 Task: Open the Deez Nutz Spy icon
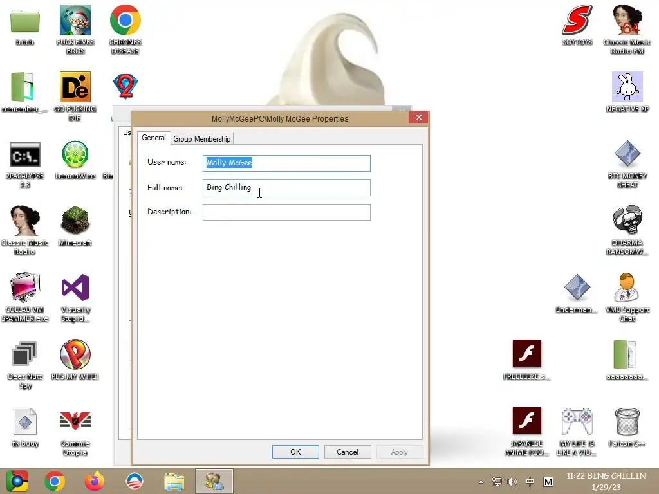pyautogui.click(x=24, y=354)
